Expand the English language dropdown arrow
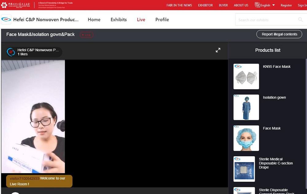The width and height of the screenshot is (307, 194). pos(274,5)
